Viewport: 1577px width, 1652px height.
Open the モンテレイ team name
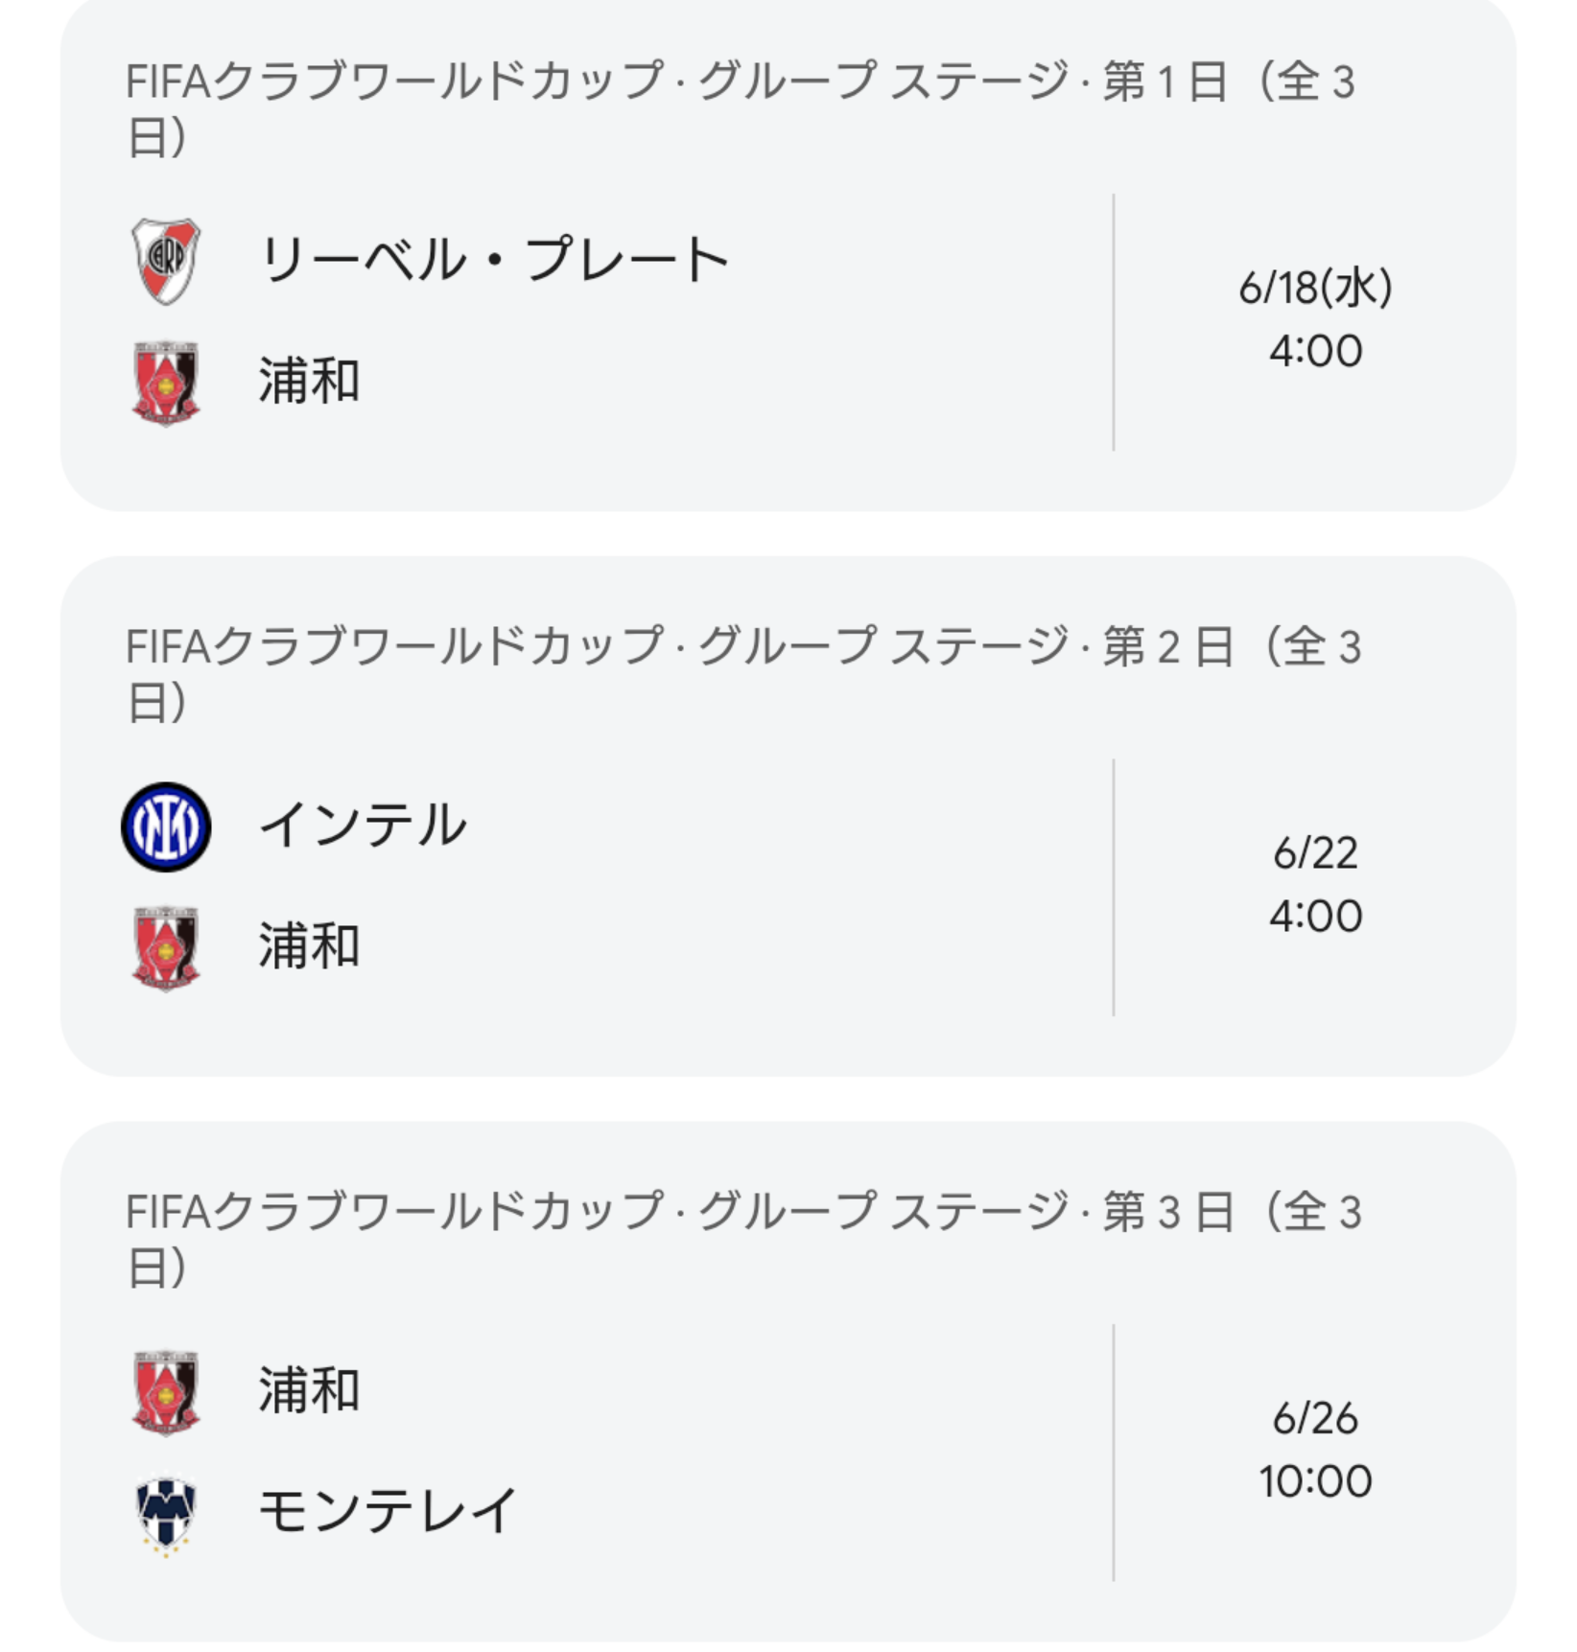(x=388, y=1511)
